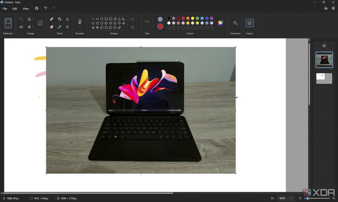Click the zoom slider handle

(x=308, y=198)
